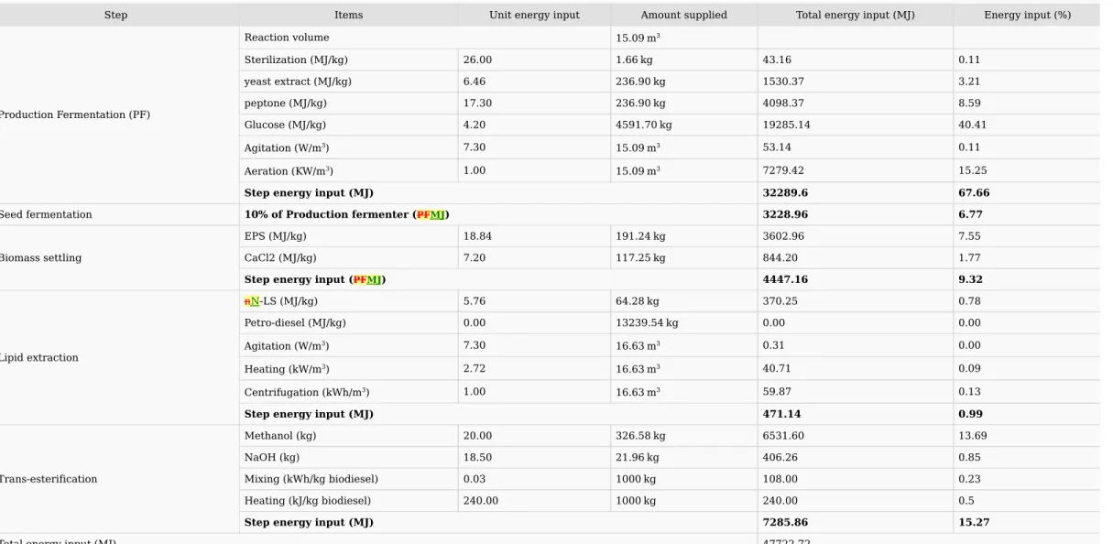1113x544 pixels.
Task: Select unit energy value 18.84
Action: pyautogui.click(x=477, y=236)
